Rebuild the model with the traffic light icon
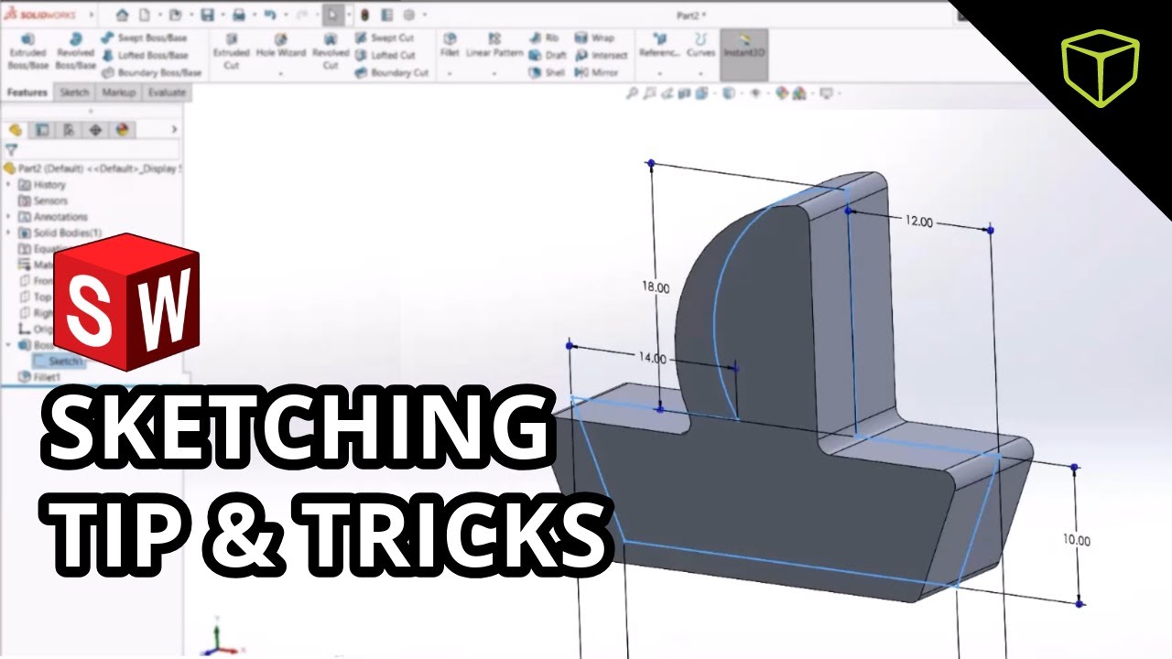Image resolution: width=1172 pixels, height=659 pixels. pyautogui.click(x=364, y=15)
